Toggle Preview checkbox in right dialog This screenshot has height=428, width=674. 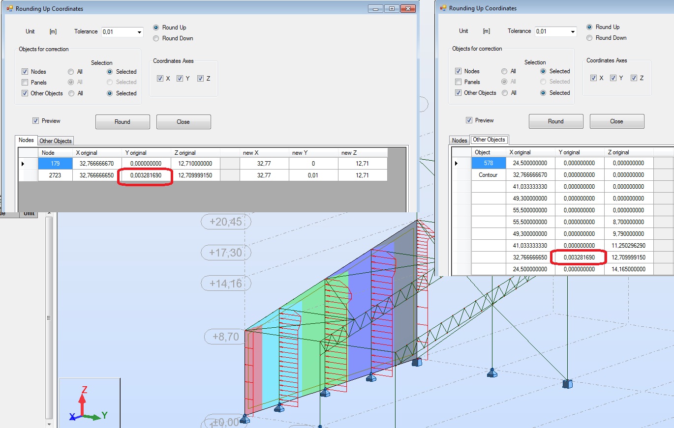tap(469, 120)
